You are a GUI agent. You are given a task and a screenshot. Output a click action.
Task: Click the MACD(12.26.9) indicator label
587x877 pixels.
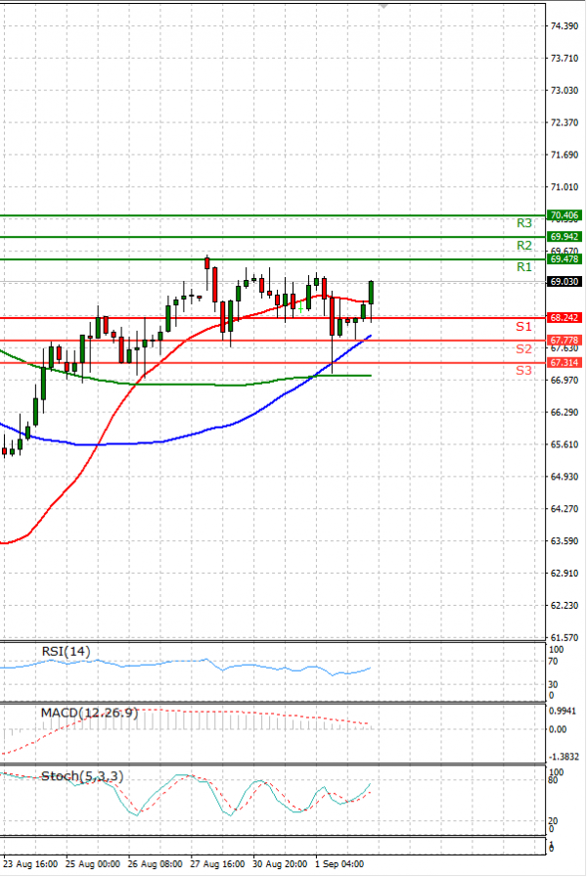89,714
